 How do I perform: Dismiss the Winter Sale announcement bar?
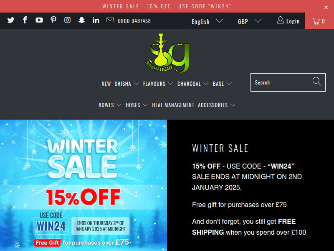tap(326, 8)
